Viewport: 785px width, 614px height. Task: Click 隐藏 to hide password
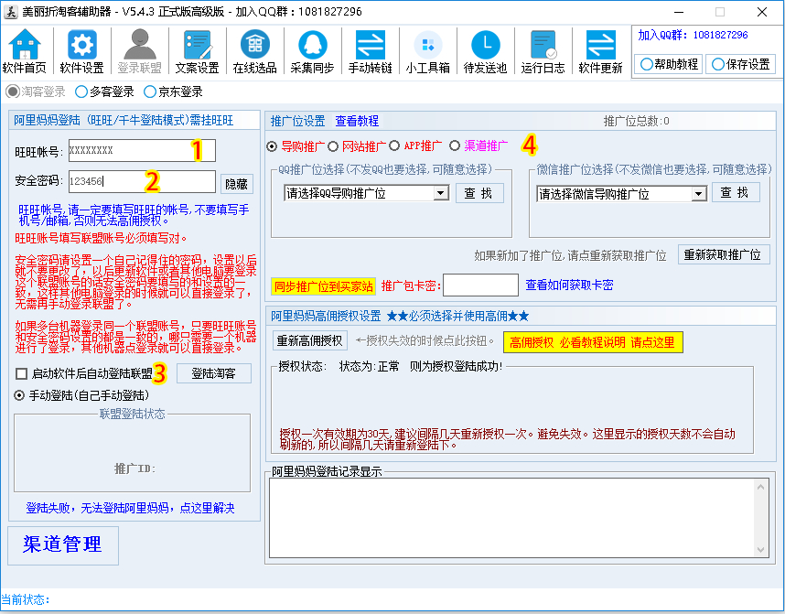236,184
